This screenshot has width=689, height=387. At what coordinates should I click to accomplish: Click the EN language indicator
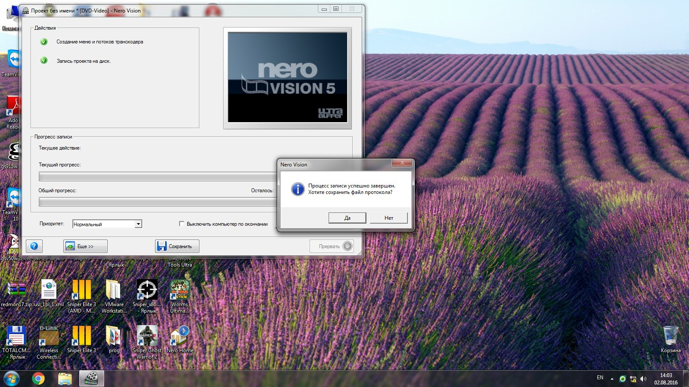pyautogui.click(x=600, y=378)
